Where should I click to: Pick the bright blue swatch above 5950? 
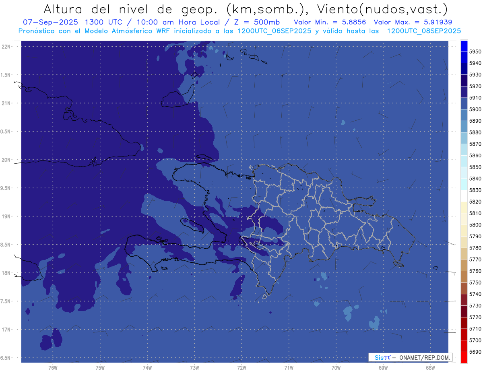click(464, 46)
